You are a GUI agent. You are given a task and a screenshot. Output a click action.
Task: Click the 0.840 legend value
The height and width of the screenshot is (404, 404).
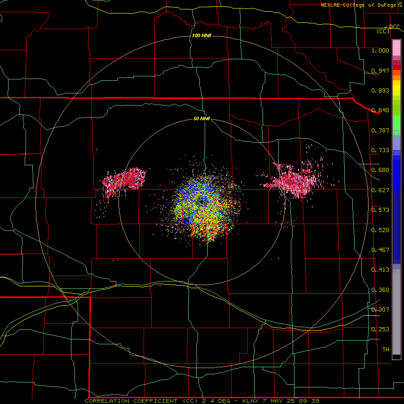pos(380,110)
